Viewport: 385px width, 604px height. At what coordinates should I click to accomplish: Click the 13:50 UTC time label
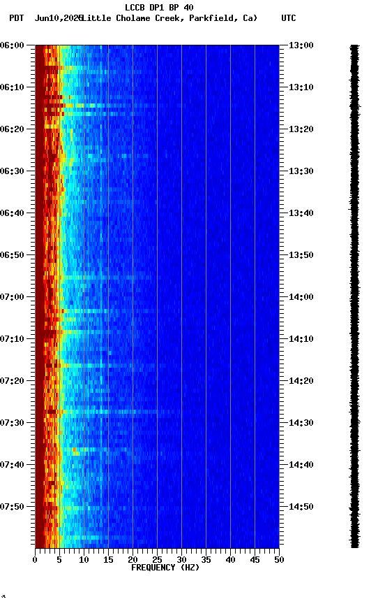(x=301, y=255)
